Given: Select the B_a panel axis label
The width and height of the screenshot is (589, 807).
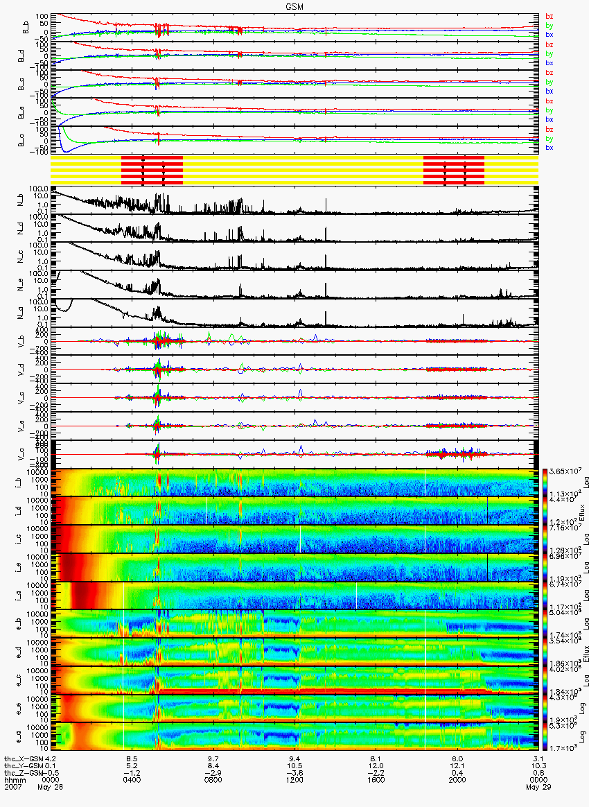Looking at the screenshot, I should click(x=21, y=141).
